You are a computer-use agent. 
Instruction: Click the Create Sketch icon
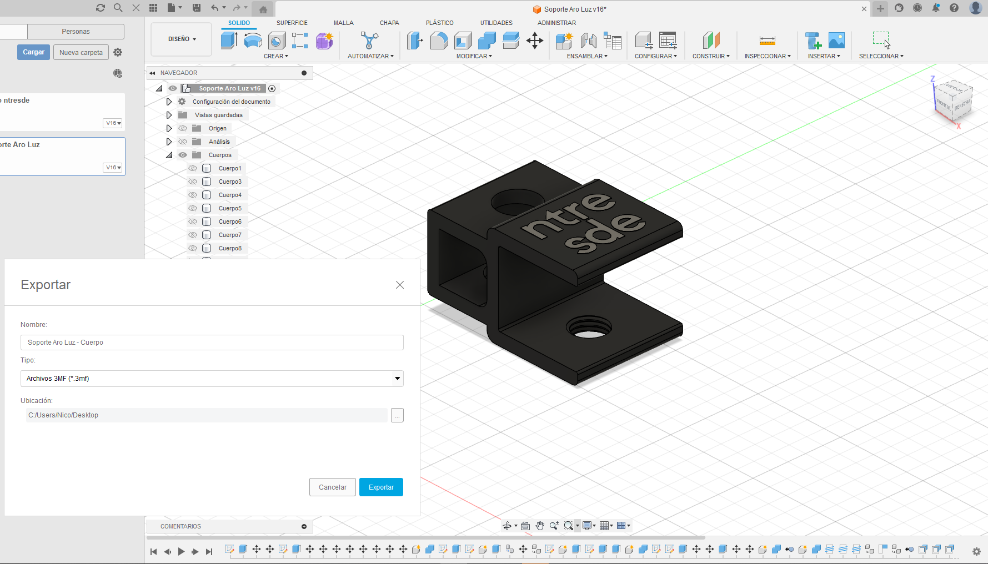300,41
